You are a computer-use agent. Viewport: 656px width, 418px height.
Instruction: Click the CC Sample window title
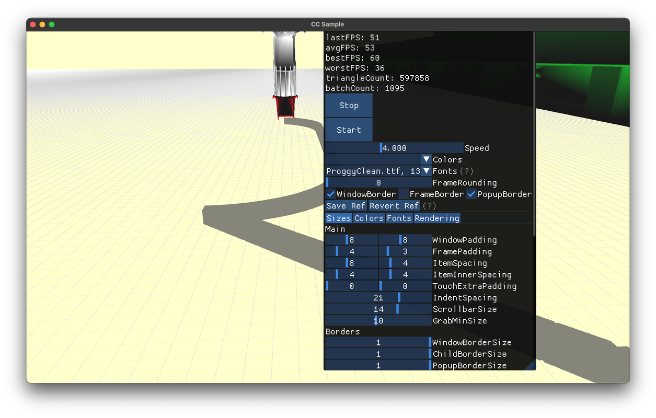(x=328, y=25)
